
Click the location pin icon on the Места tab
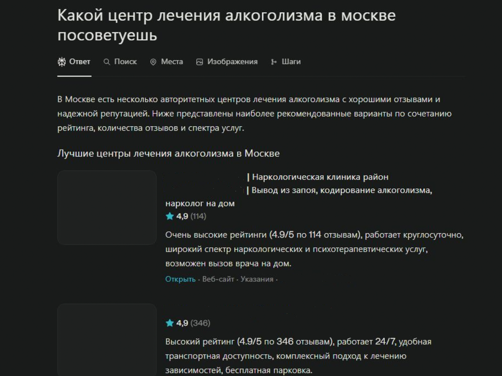[152, 61]
